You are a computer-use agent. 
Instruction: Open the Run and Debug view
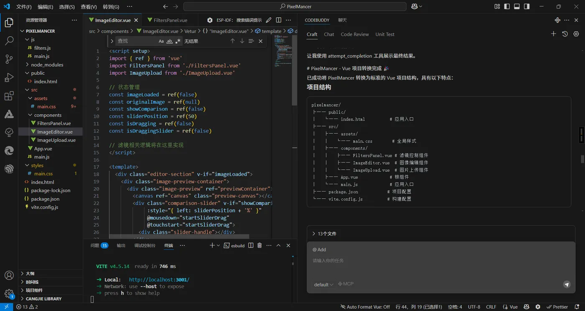pos(9,77)
